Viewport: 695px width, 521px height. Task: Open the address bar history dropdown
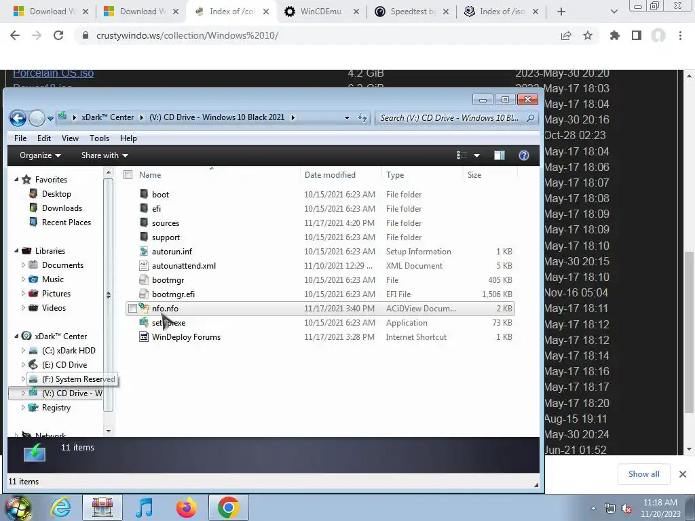(x=347, y=118)
